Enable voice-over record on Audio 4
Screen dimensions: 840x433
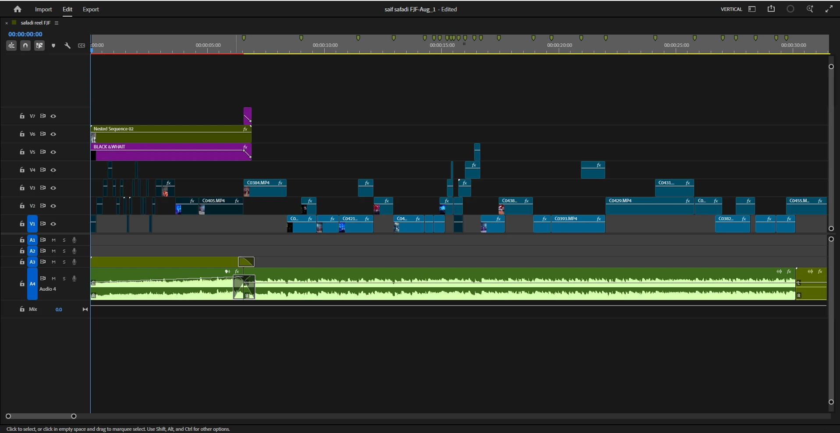click(x=74, y=278)
